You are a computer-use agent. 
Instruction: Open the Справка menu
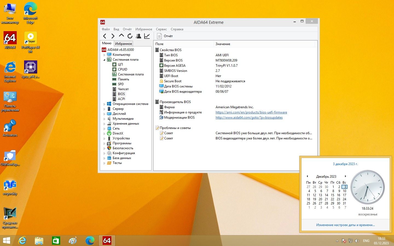click(x=177, y=29)
